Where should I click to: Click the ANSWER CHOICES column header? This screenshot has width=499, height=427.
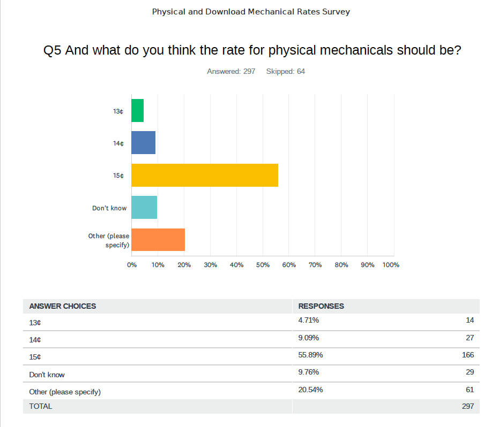(63, 306)
